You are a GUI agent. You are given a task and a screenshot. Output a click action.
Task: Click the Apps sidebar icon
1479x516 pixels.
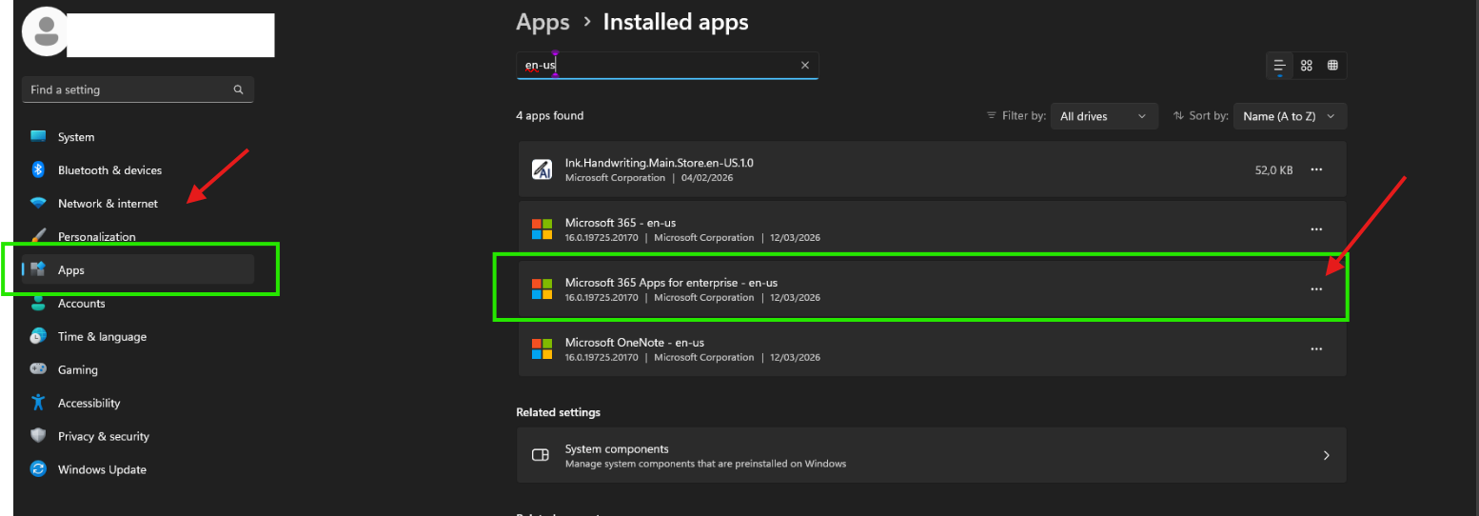[x=39, y=269]
